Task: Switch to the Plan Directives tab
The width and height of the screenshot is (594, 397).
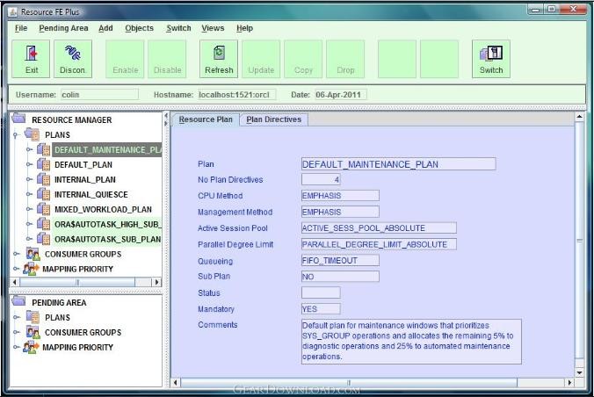Action: point(274,119)
